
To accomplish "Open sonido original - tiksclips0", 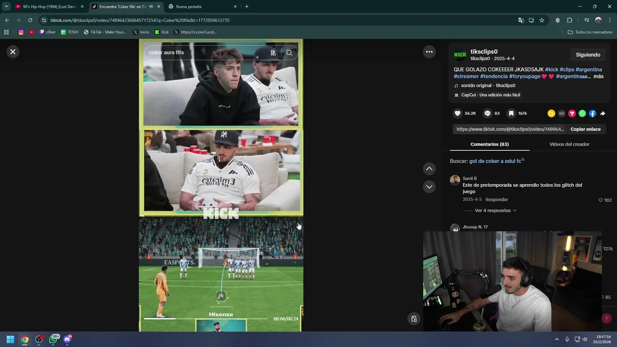I will 488,86.
